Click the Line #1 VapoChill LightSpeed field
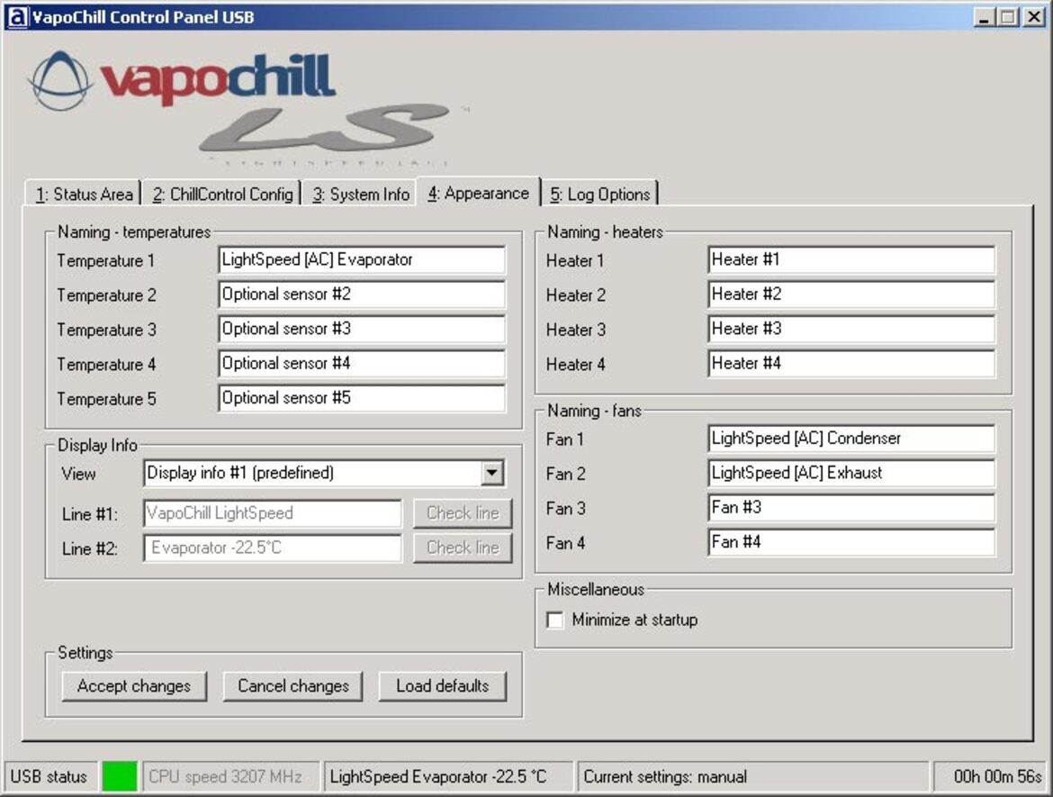 273,513
